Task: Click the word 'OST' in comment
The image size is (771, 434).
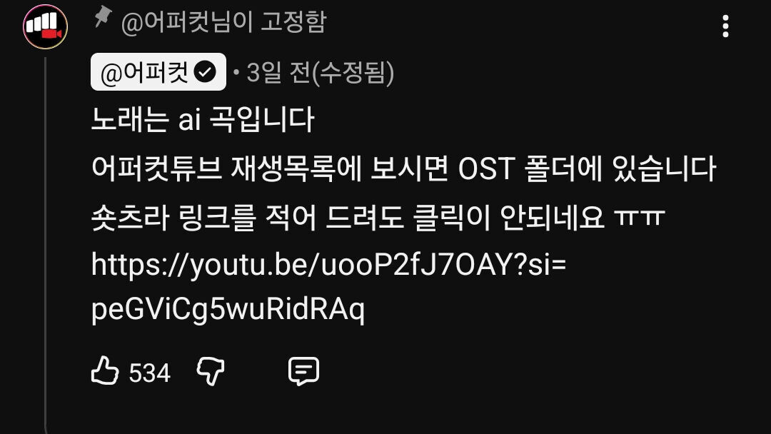Action: click(486, 168)
